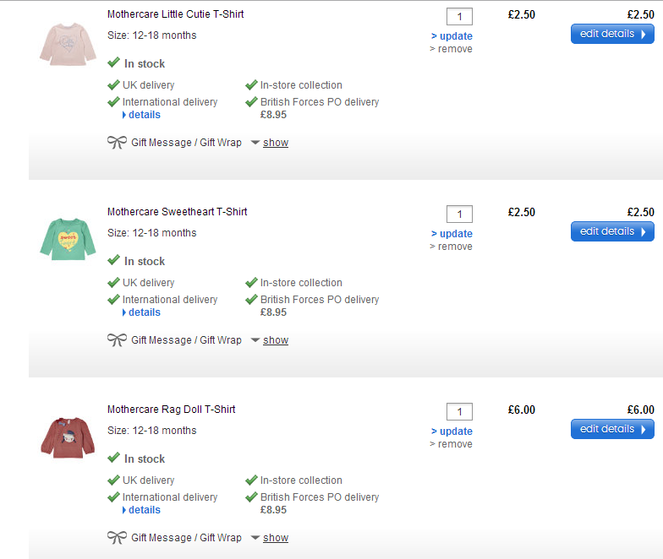The width and height of the screenshot is (663, 559).
Task: Open the Mothercare Sweetheart T-Shirt product title
Action: point(177,212)
